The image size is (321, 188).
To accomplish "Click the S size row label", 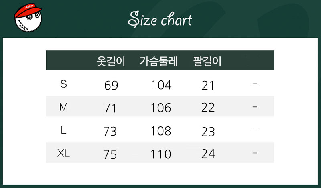I will click(63, 84).
